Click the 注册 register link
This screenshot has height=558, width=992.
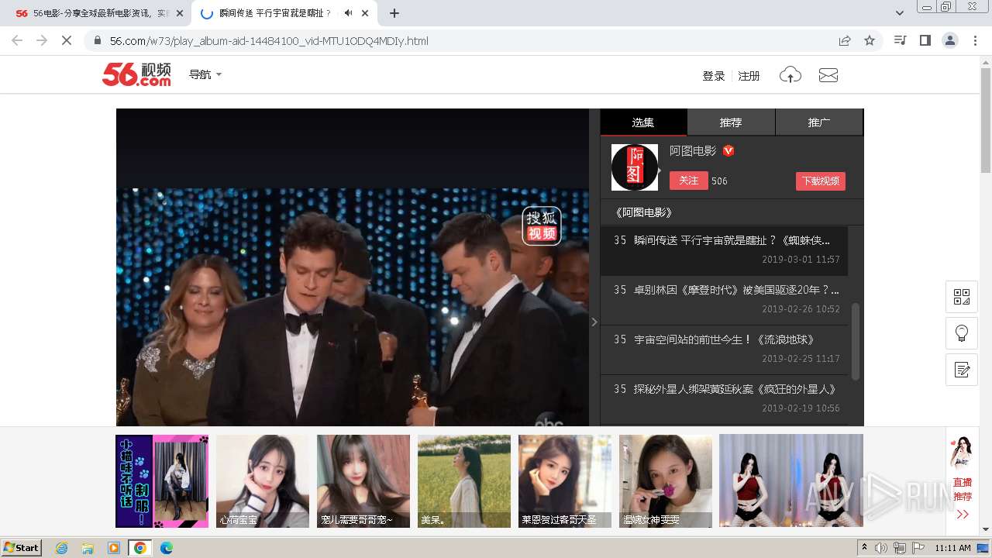tap(749, 76)
